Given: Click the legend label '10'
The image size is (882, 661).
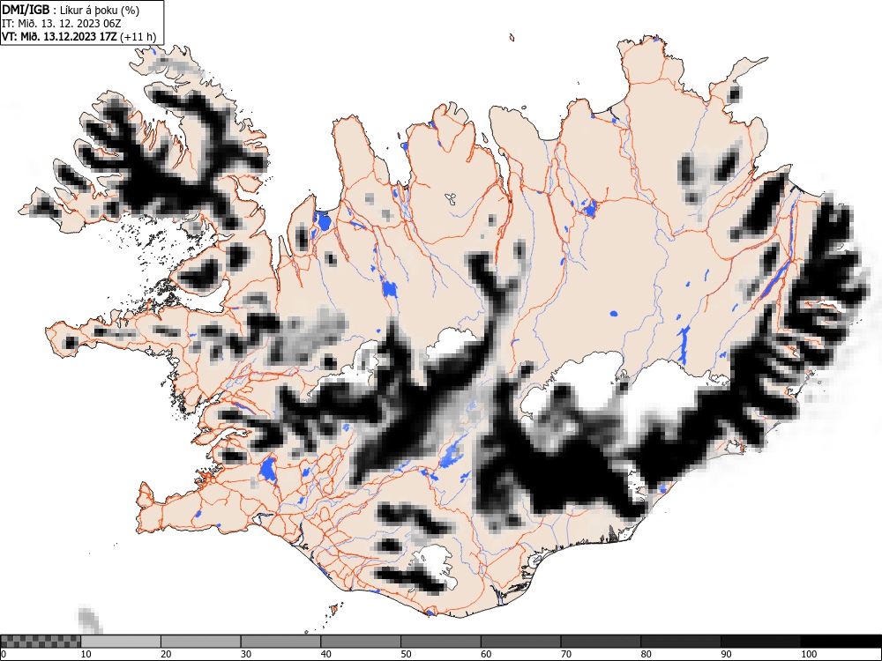Looking at the screenshot, I should click(x=86, y=654).
